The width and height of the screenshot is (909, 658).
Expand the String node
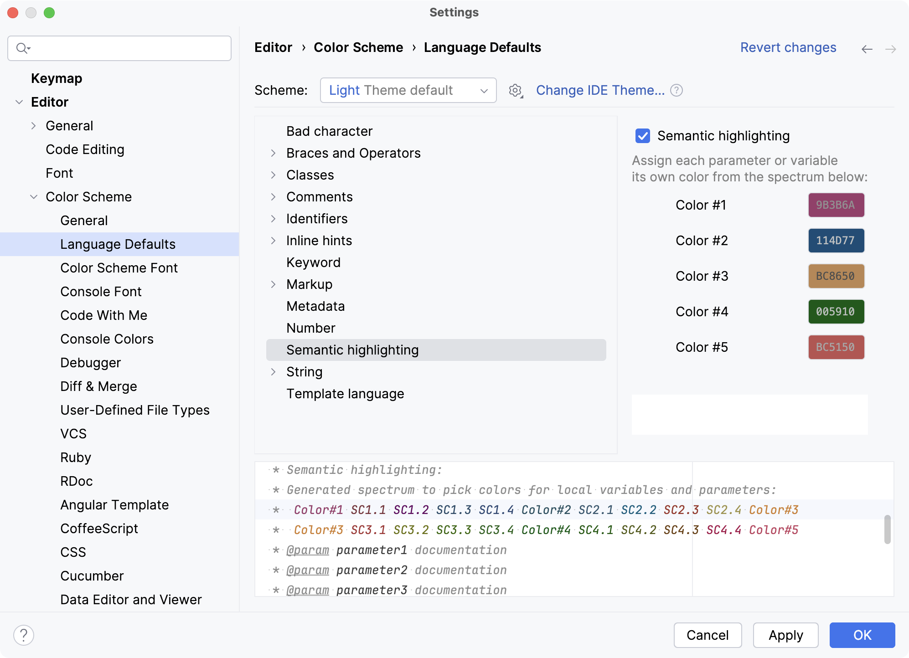click(273, 372)
